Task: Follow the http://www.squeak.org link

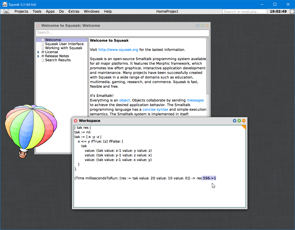Action: 118,50
